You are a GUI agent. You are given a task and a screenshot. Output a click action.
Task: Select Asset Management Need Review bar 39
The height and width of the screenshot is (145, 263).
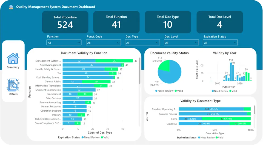click(x=92, y=65)
